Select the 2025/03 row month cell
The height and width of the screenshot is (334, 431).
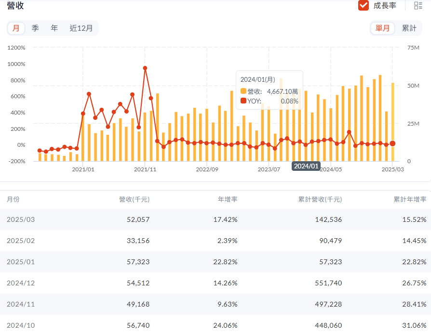point(21,219)
